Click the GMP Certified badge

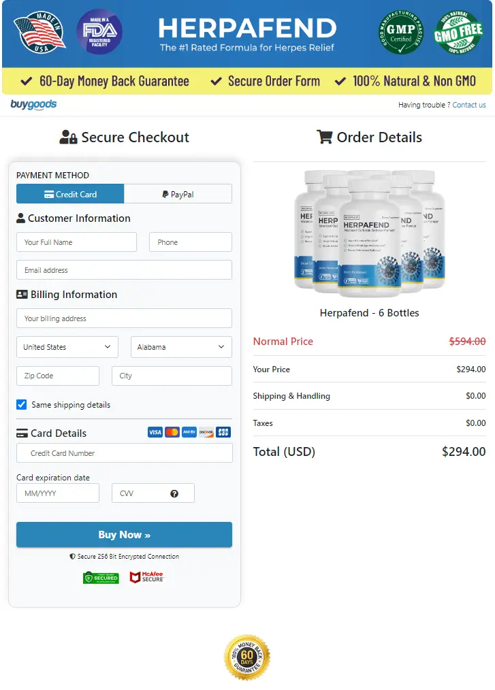(401, 32)
